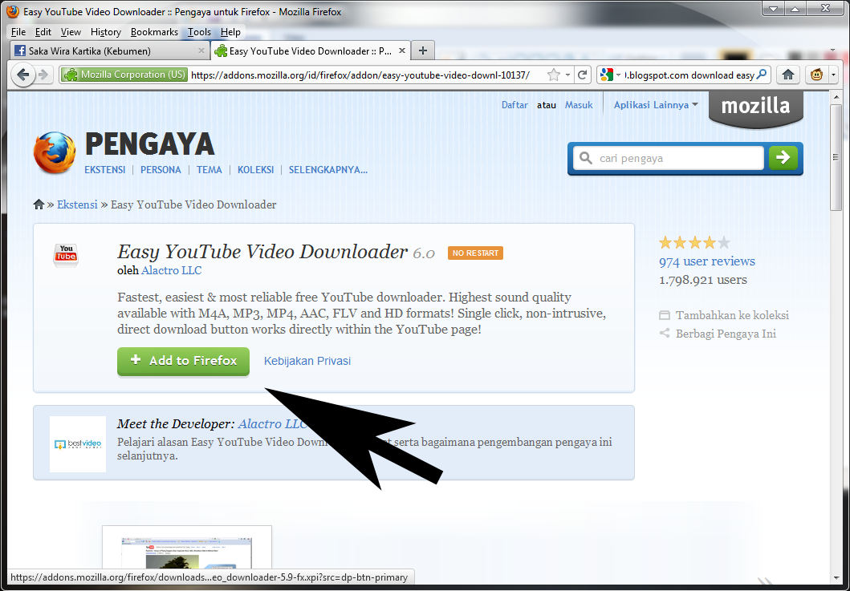Open the View menu
Image resolution: width=850 pixels, height=591 pixels.
click(71, 32)
